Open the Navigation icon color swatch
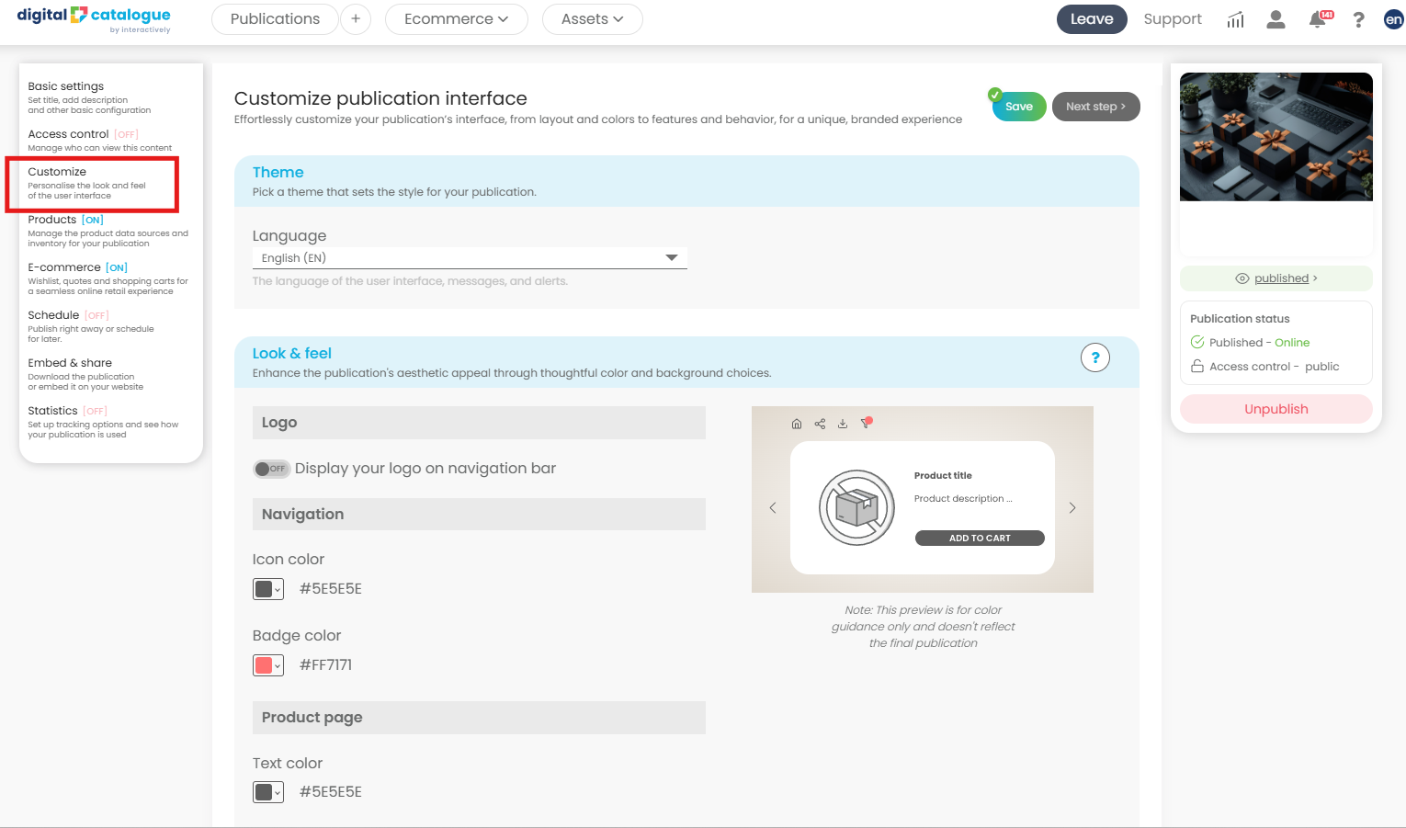Viewport: 1406px width, 828px height. click(267, 589)
